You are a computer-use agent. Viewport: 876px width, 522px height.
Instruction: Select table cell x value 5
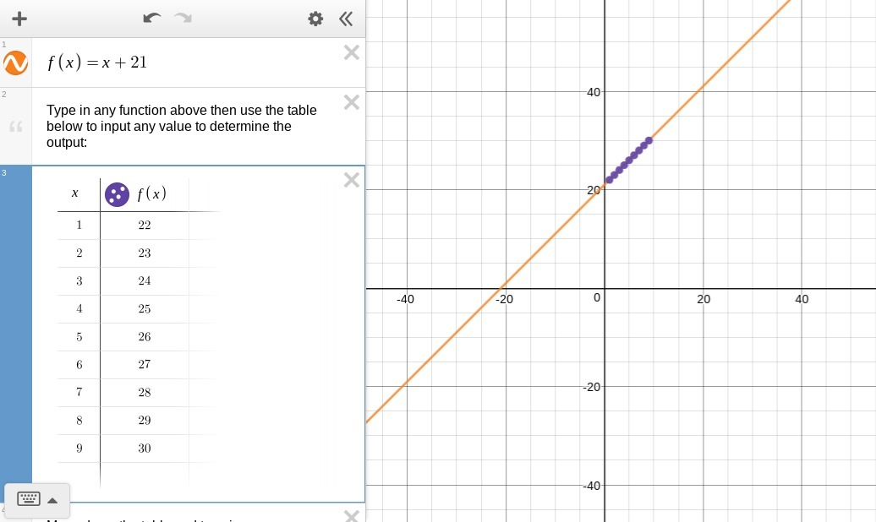point(79,337)
